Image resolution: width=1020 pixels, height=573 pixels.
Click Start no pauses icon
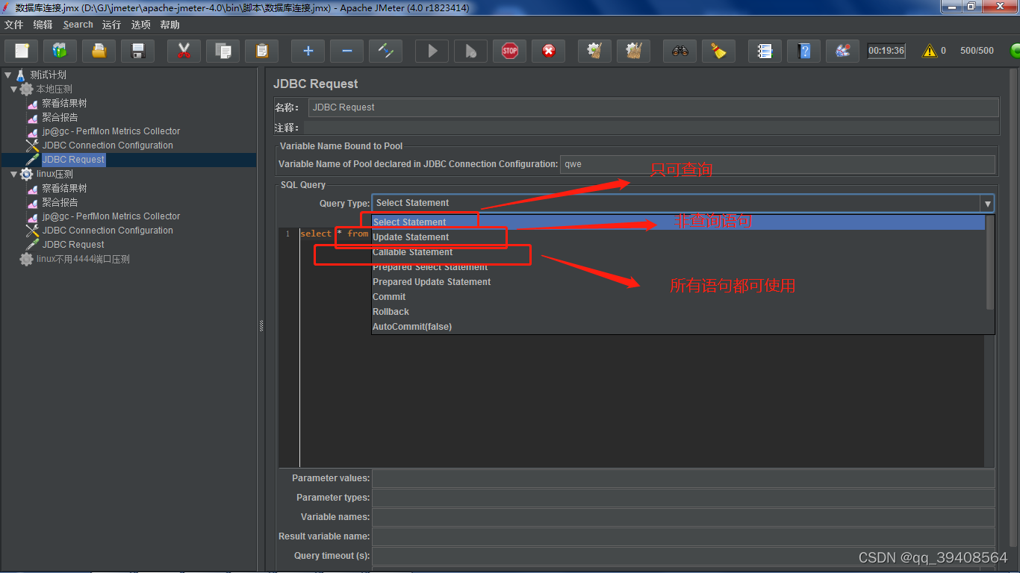(470, 51)
